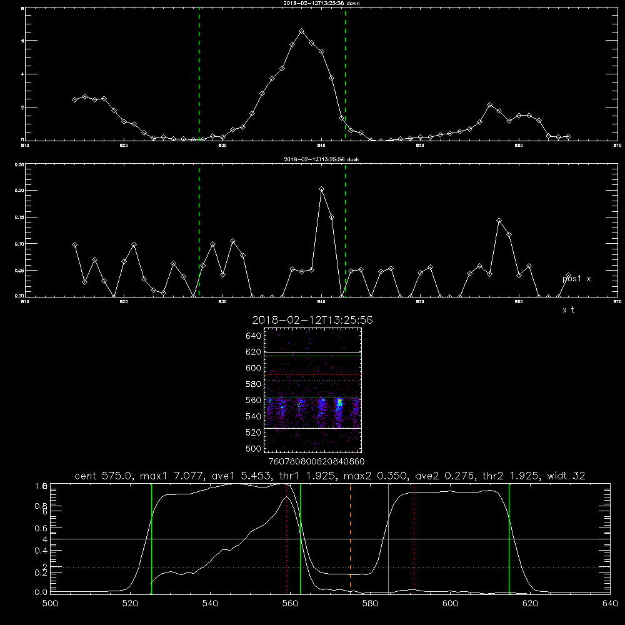
Task: Click the right green dashed line in dawn plot
Action: point(345,74)
